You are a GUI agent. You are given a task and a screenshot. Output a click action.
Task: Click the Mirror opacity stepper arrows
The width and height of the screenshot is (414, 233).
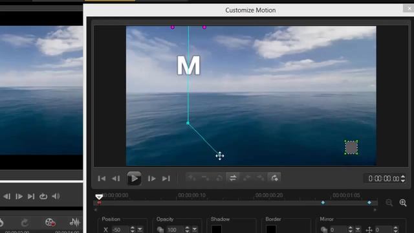(x=350, y=230)
